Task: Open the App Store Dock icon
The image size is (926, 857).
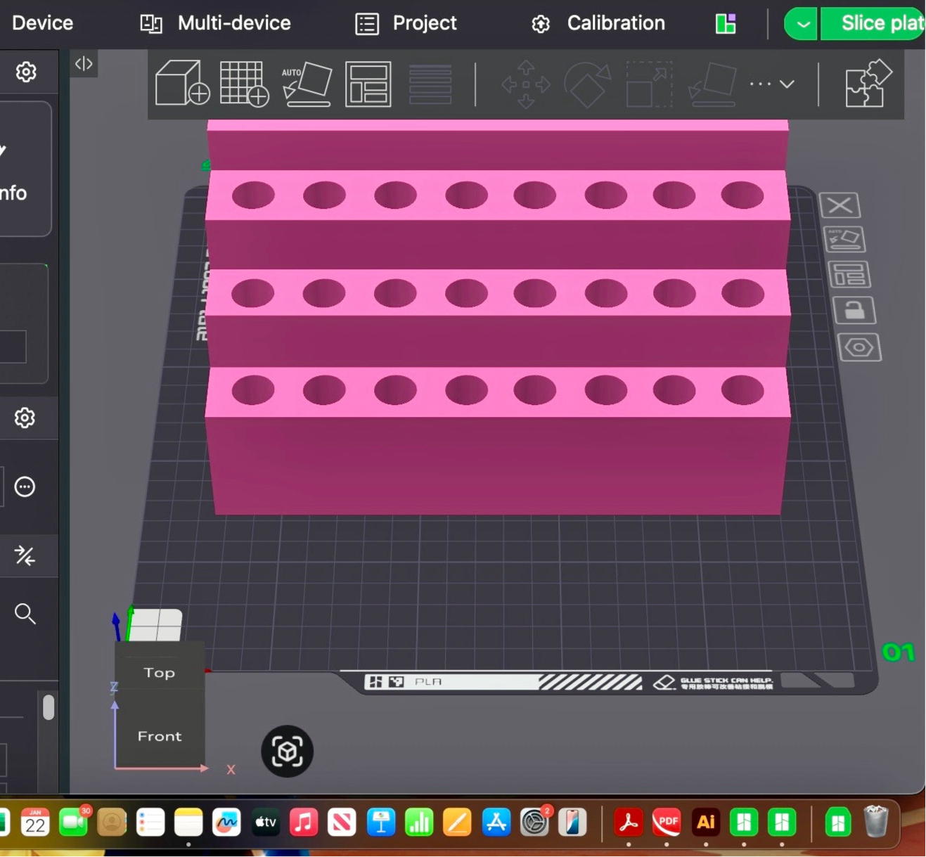Action: [496, 822]
